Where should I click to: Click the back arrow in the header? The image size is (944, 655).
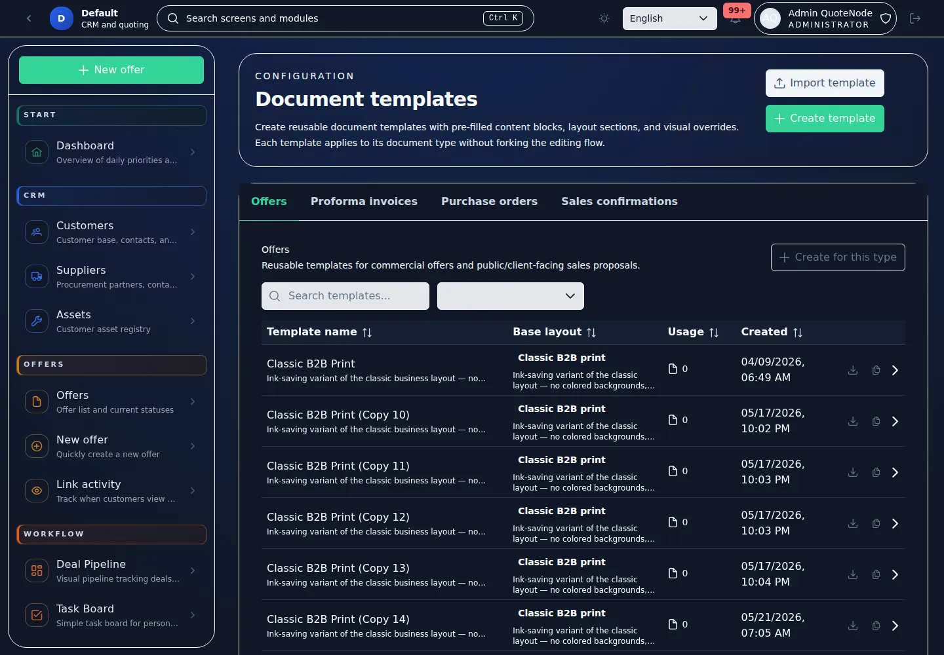tap(29, 18)
